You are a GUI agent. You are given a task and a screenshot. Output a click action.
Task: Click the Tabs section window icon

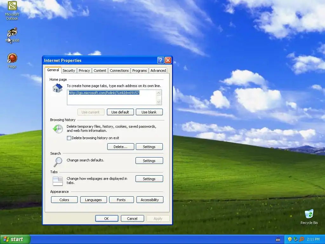click(58, 181)
